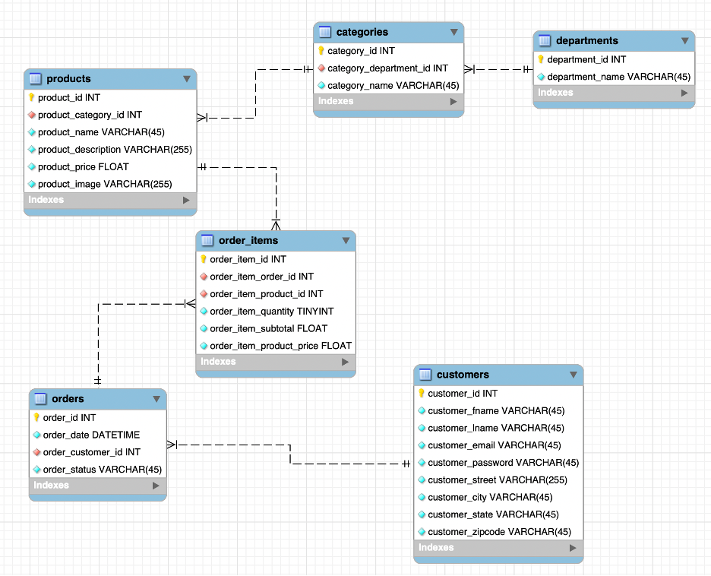Select the departments table title
Image resolution: width=711 pixels, height=576 pixels.
point(586,41)
